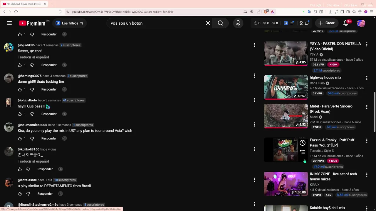Run search with magnifier button
376x211 pixels.
(221, 23)
